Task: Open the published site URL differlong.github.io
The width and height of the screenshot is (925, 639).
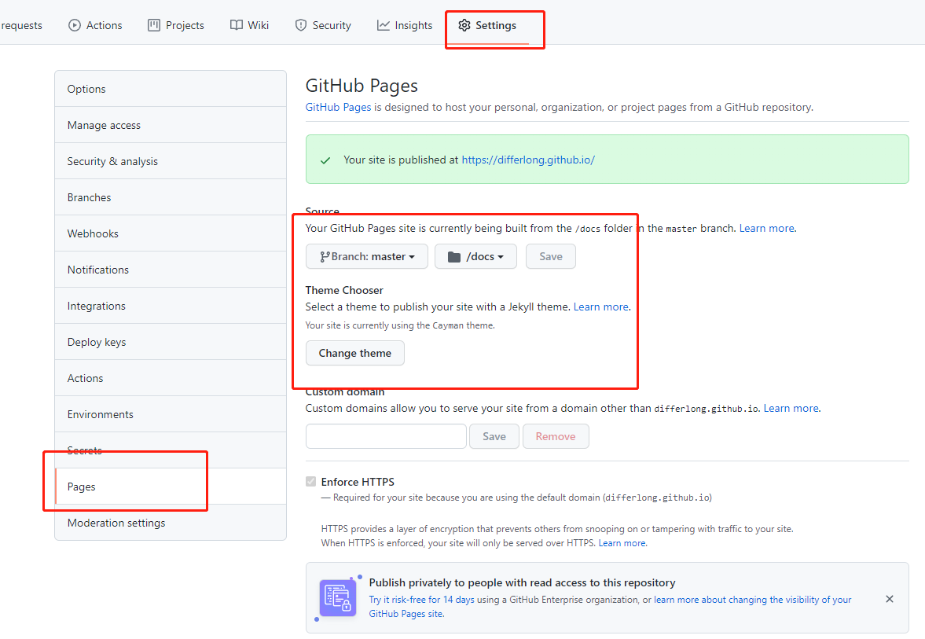Action: pyautogui.click(x=528, y=160)
